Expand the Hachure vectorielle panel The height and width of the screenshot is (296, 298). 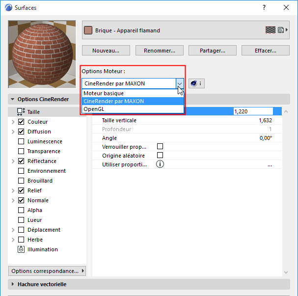point(13,284)
